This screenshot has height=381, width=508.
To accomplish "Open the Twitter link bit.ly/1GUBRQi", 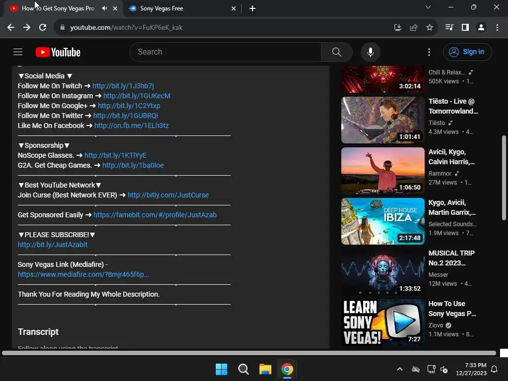I will click(x=126, y=116).
